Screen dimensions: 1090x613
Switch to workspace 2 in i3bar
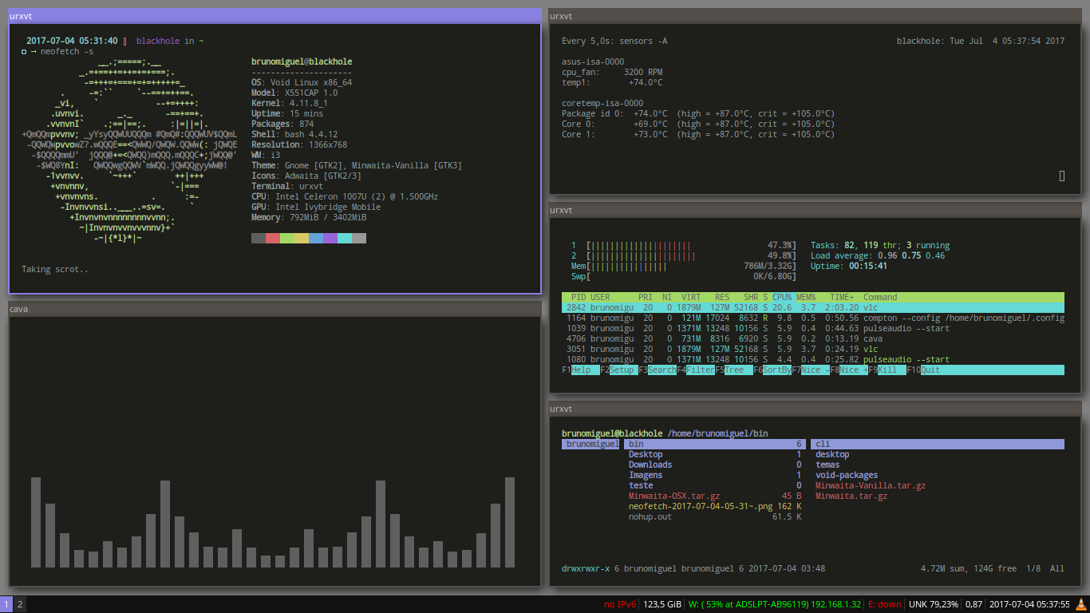21,604
